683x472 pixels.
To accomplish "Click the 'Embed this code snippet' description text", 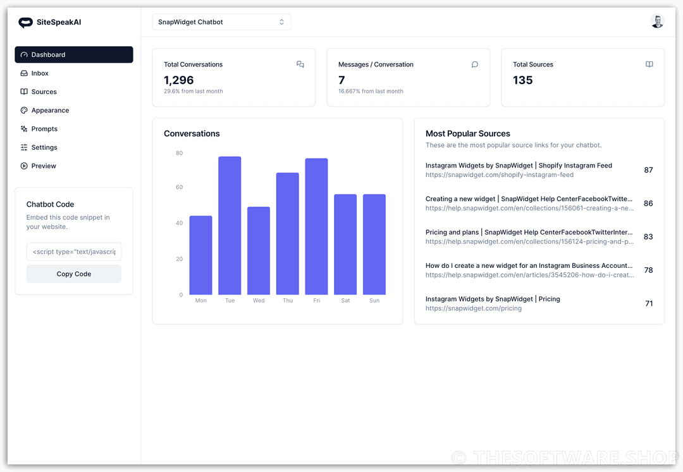I will pos(68,222).
